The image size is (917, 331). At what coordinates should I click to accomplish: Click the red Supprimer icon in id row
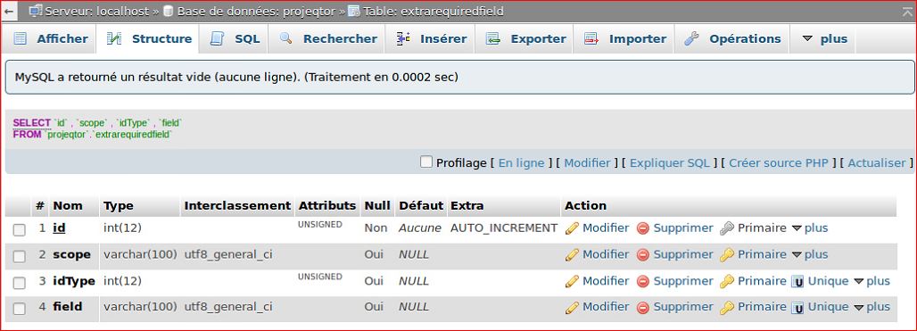[x=643, y=228]
